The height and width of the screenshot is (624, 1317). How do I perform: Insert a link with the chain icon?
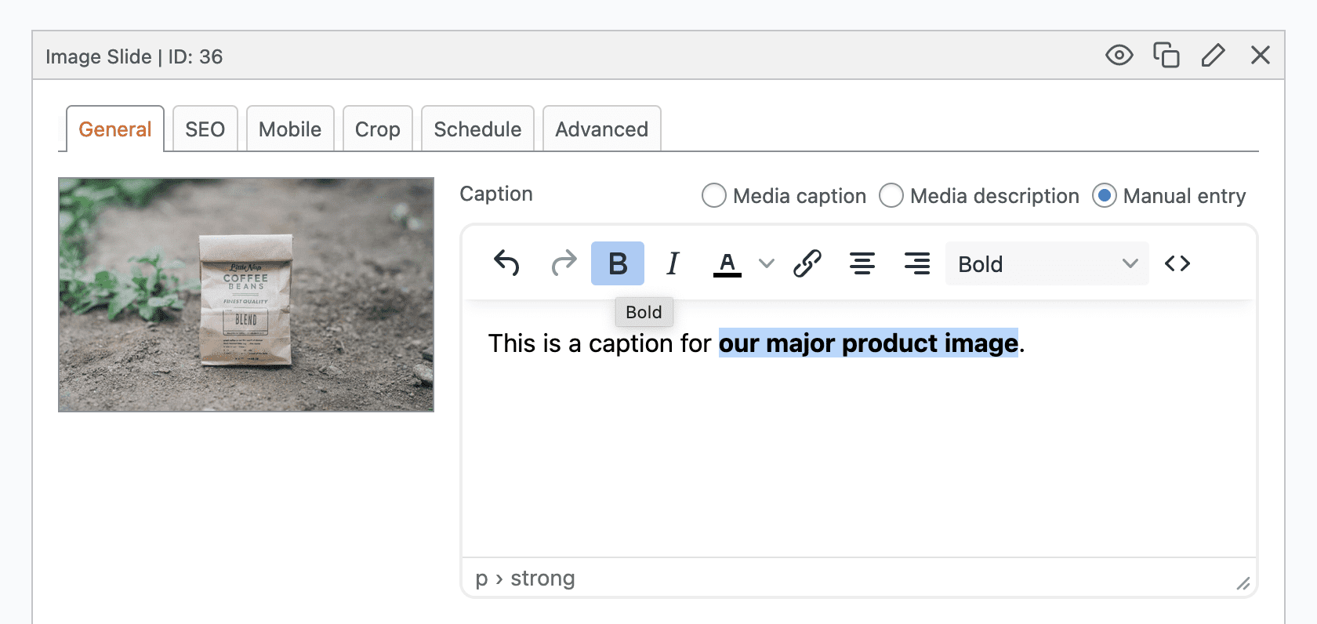click(x=807, y=263)
